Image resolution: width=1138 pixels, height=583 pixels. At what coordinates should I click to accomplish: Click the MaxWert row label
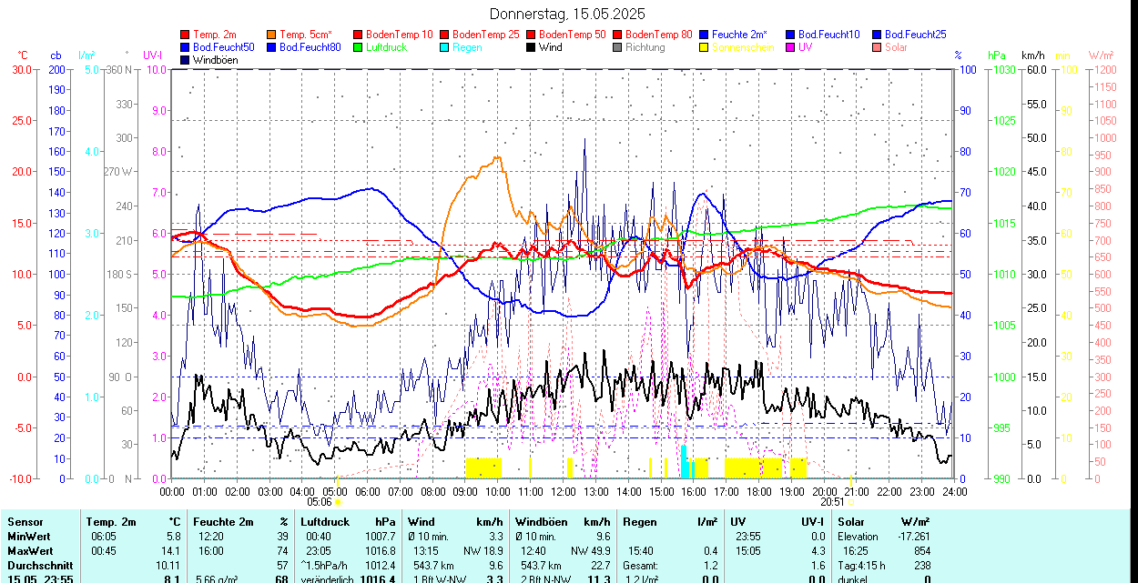pyautogui.click(x=31, y=551)
